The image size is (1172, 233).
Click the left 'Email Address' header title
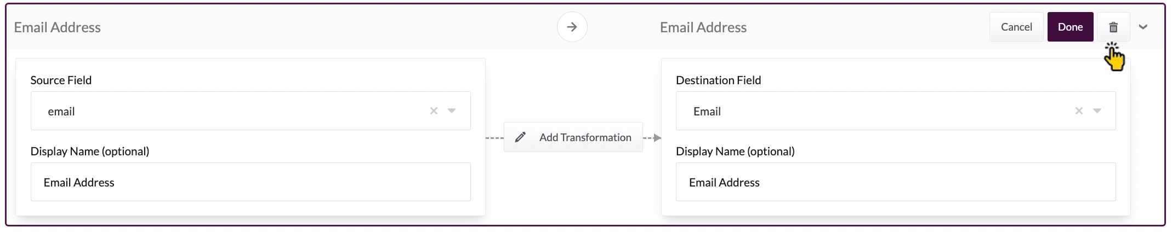58,27
